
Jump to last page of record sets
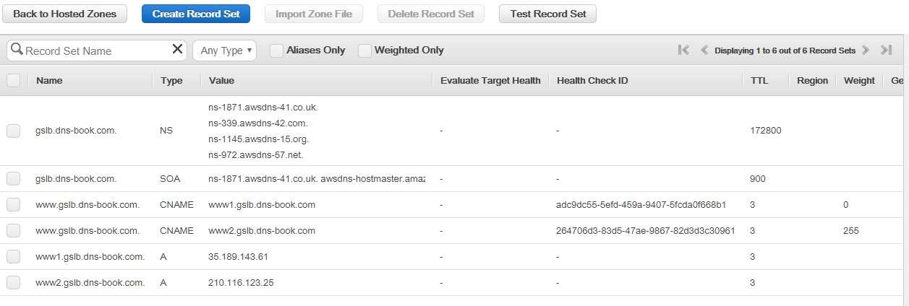pyautogui.click(x=886, y=51)
